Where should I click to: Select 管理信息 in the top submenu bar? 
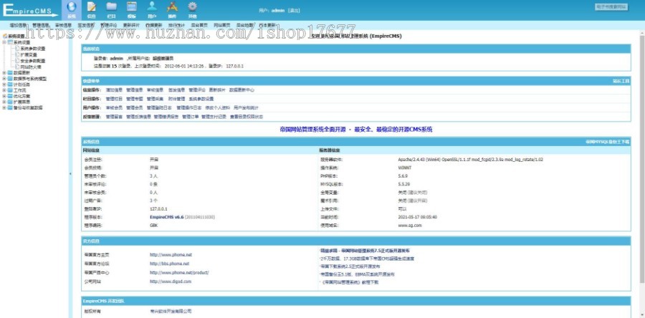(x=40, y=26)
